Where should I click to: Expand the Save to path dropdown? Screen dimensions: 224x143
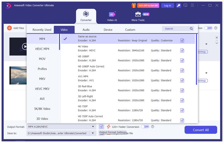[93, 133]
